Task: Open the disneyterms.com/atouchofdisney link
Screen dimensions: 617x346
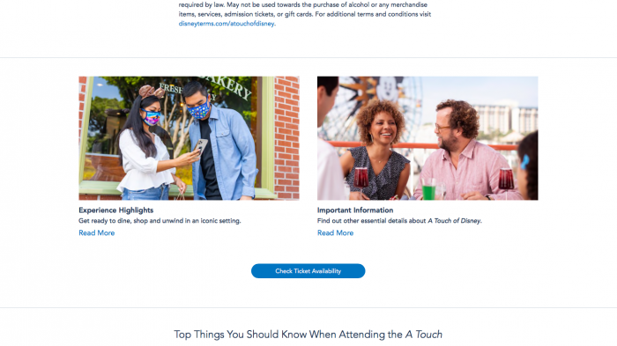Action: click(x=227, y=24)
